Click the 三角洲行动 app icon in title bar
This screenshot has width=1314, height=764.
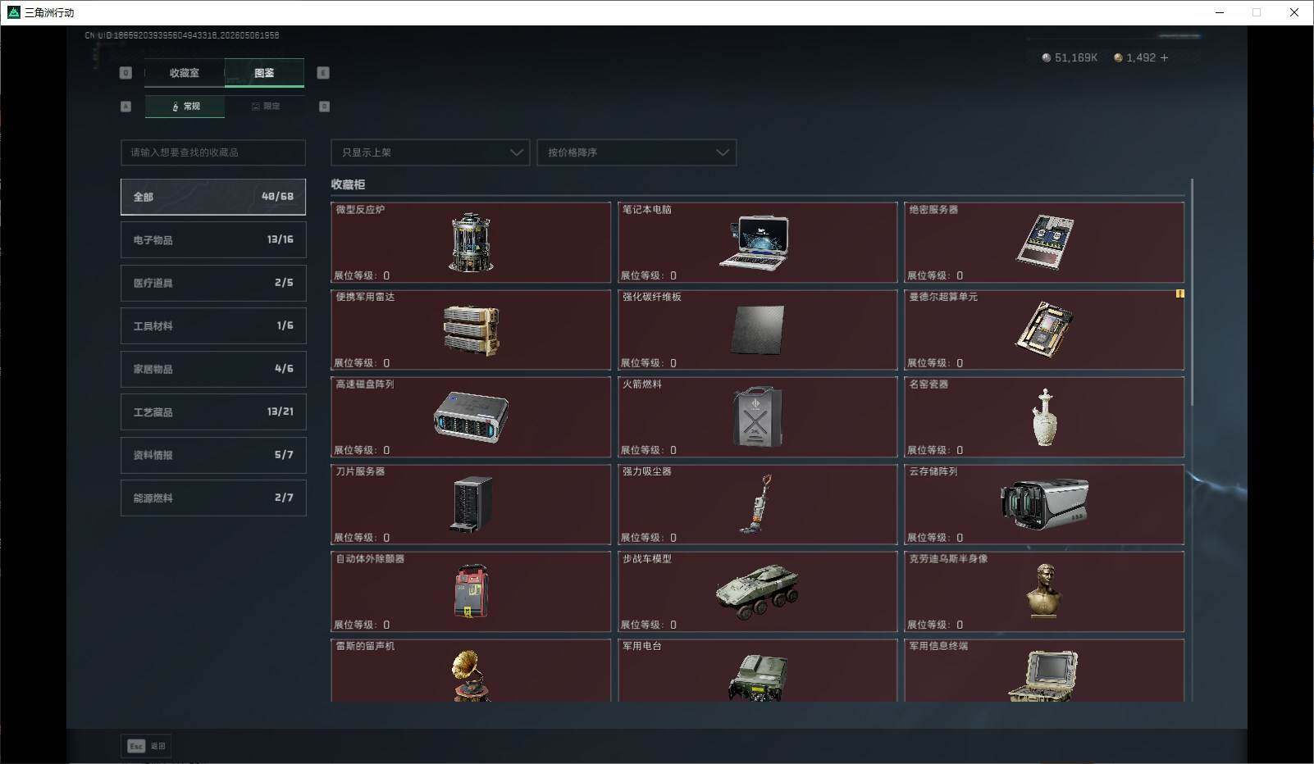coord(13,12)
